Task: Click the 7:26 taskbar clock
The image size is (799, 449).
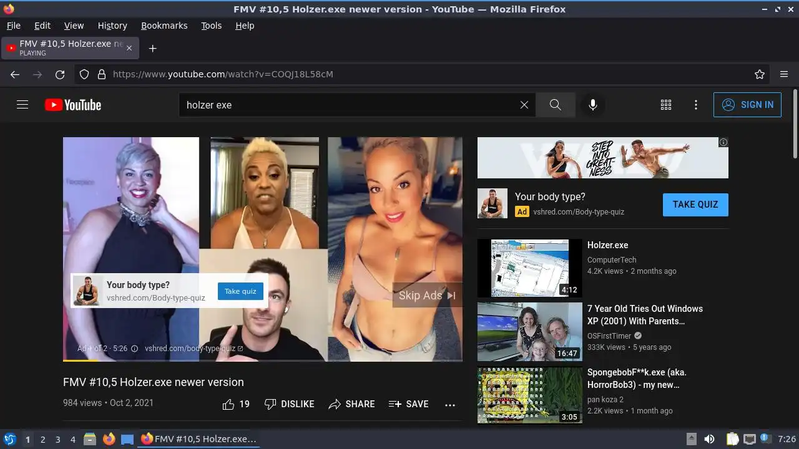Action: [787, 440]
